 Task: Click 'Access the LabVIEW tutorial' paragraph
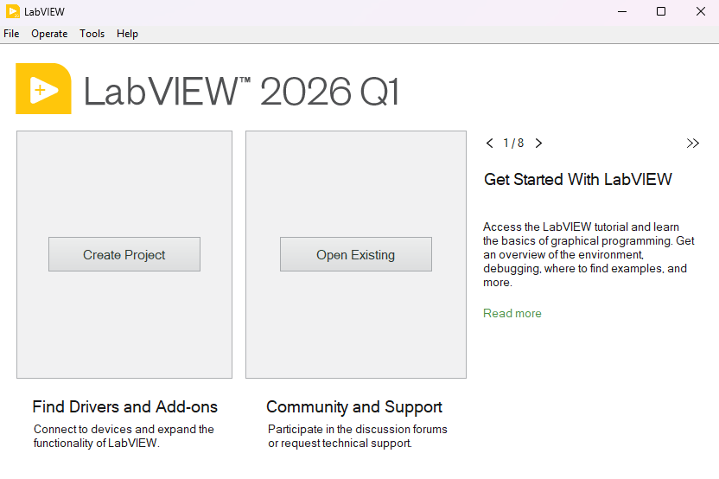coord(589,254)
